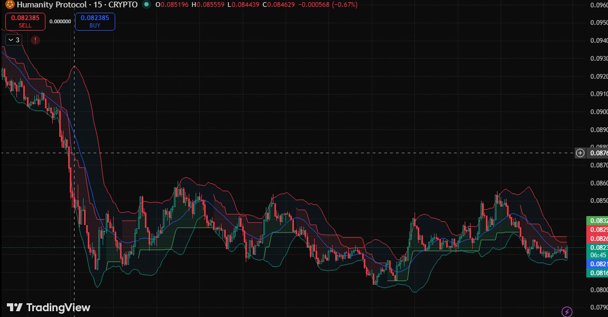Click the low value L0.084439
The width and height of the screenshot is (608, 317).
[x=243, y=5]
